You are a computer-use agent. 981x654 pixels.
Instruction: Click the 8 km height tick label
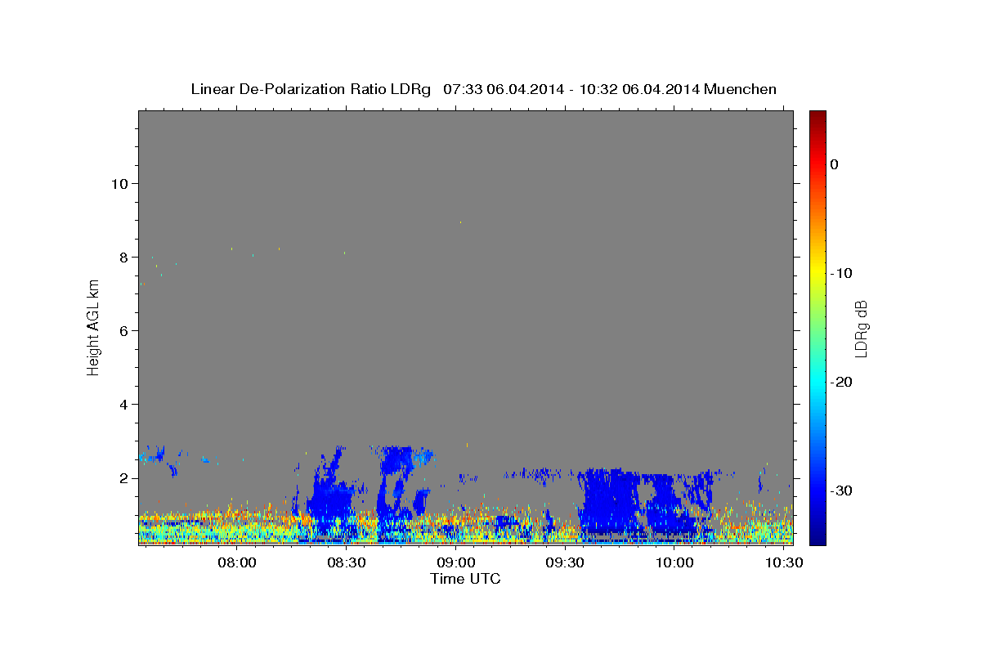(x=124, y=257)
